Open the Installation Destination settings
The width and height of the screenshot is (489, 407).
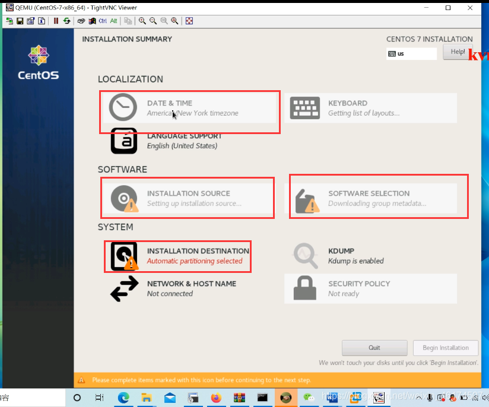[190, 256]
